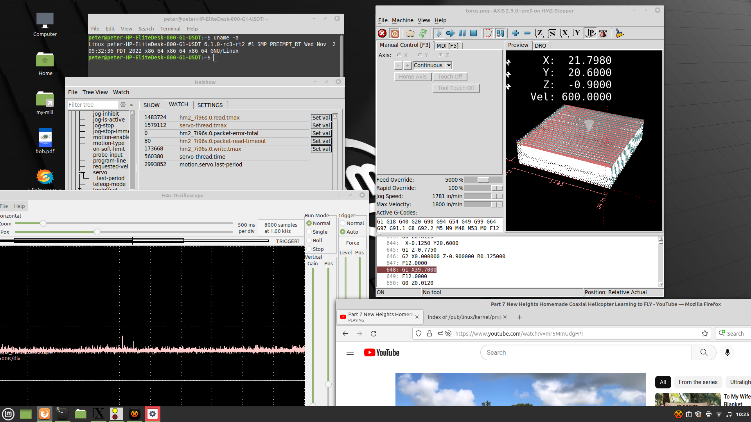
Task: Open the Linux Mint start menu
Action: coord(8,414)
